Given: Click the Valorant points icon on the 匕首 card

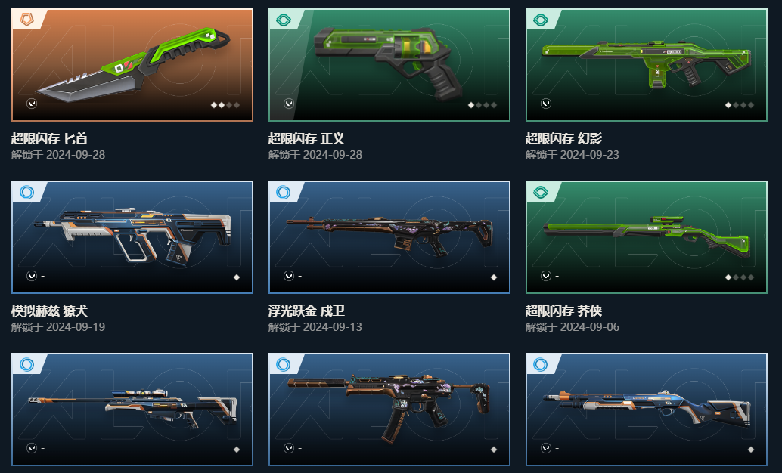Looking at the screenshot, I should tap(32, 104).
